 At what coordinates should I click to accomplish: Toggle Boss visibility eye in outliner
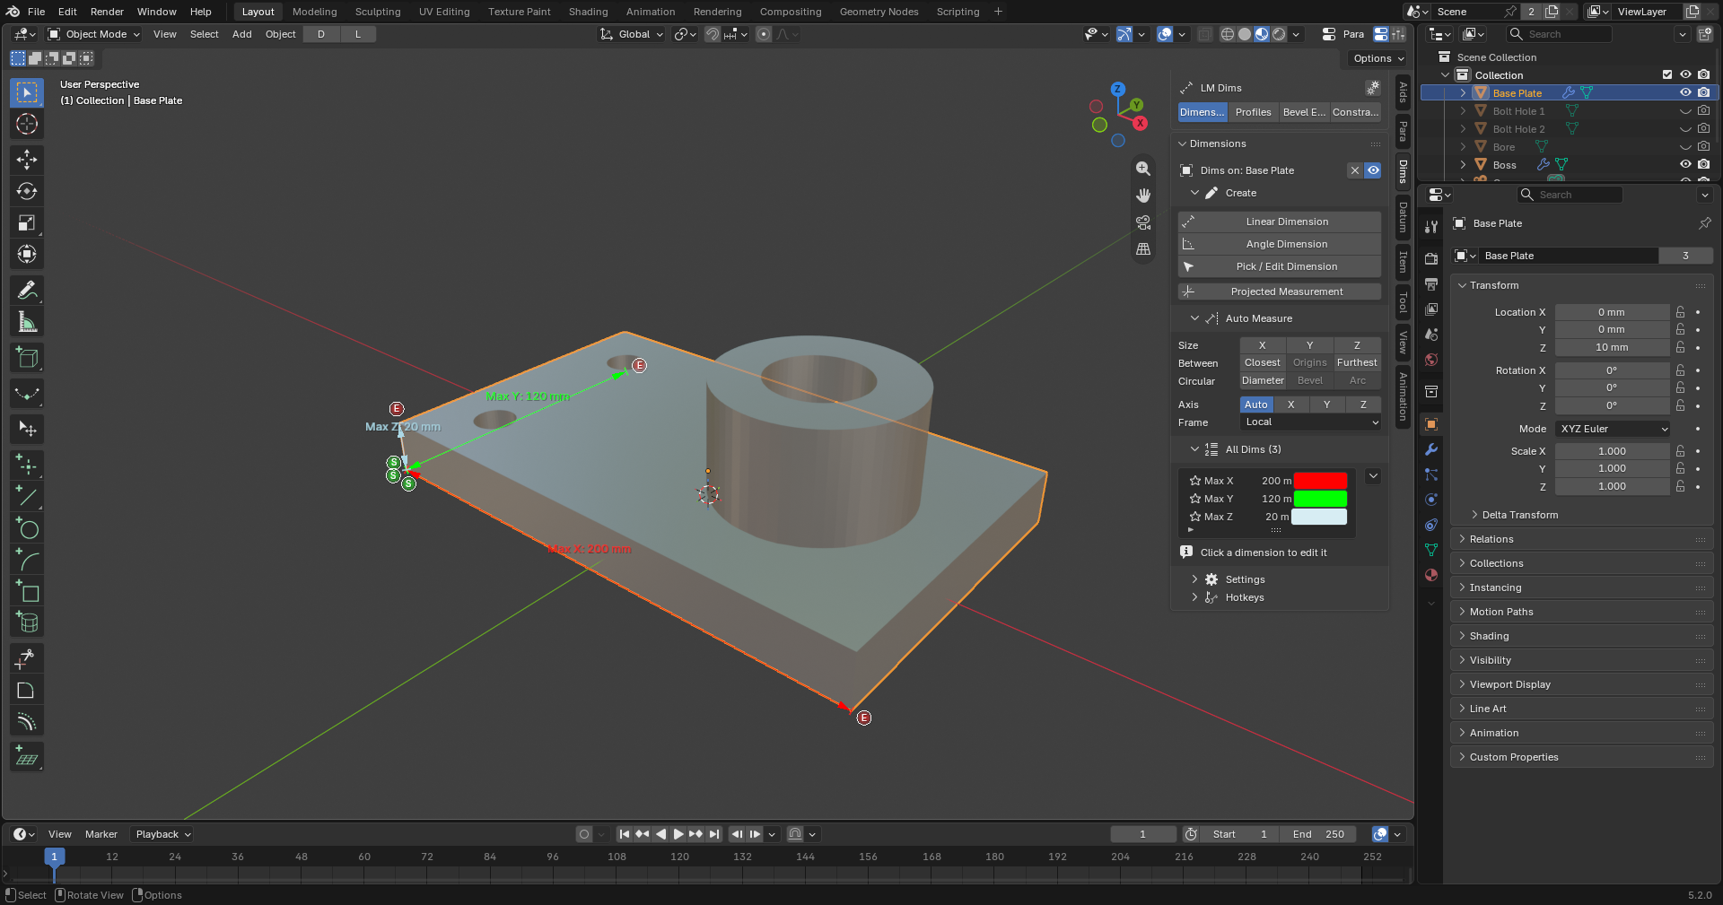[1685, 164]
